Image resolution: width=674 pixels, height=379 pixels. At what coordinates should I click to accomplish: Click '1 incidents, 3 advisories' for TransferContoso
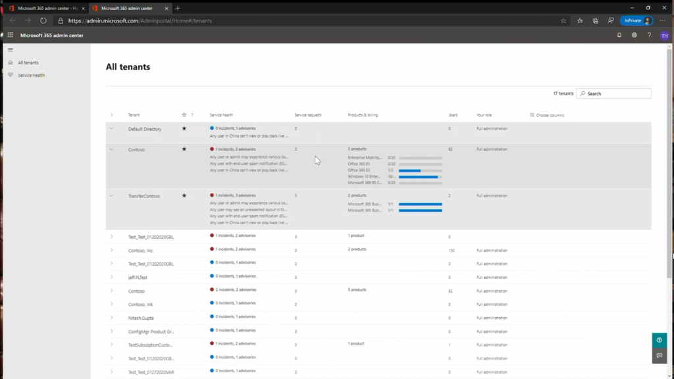tap(236, 195)
